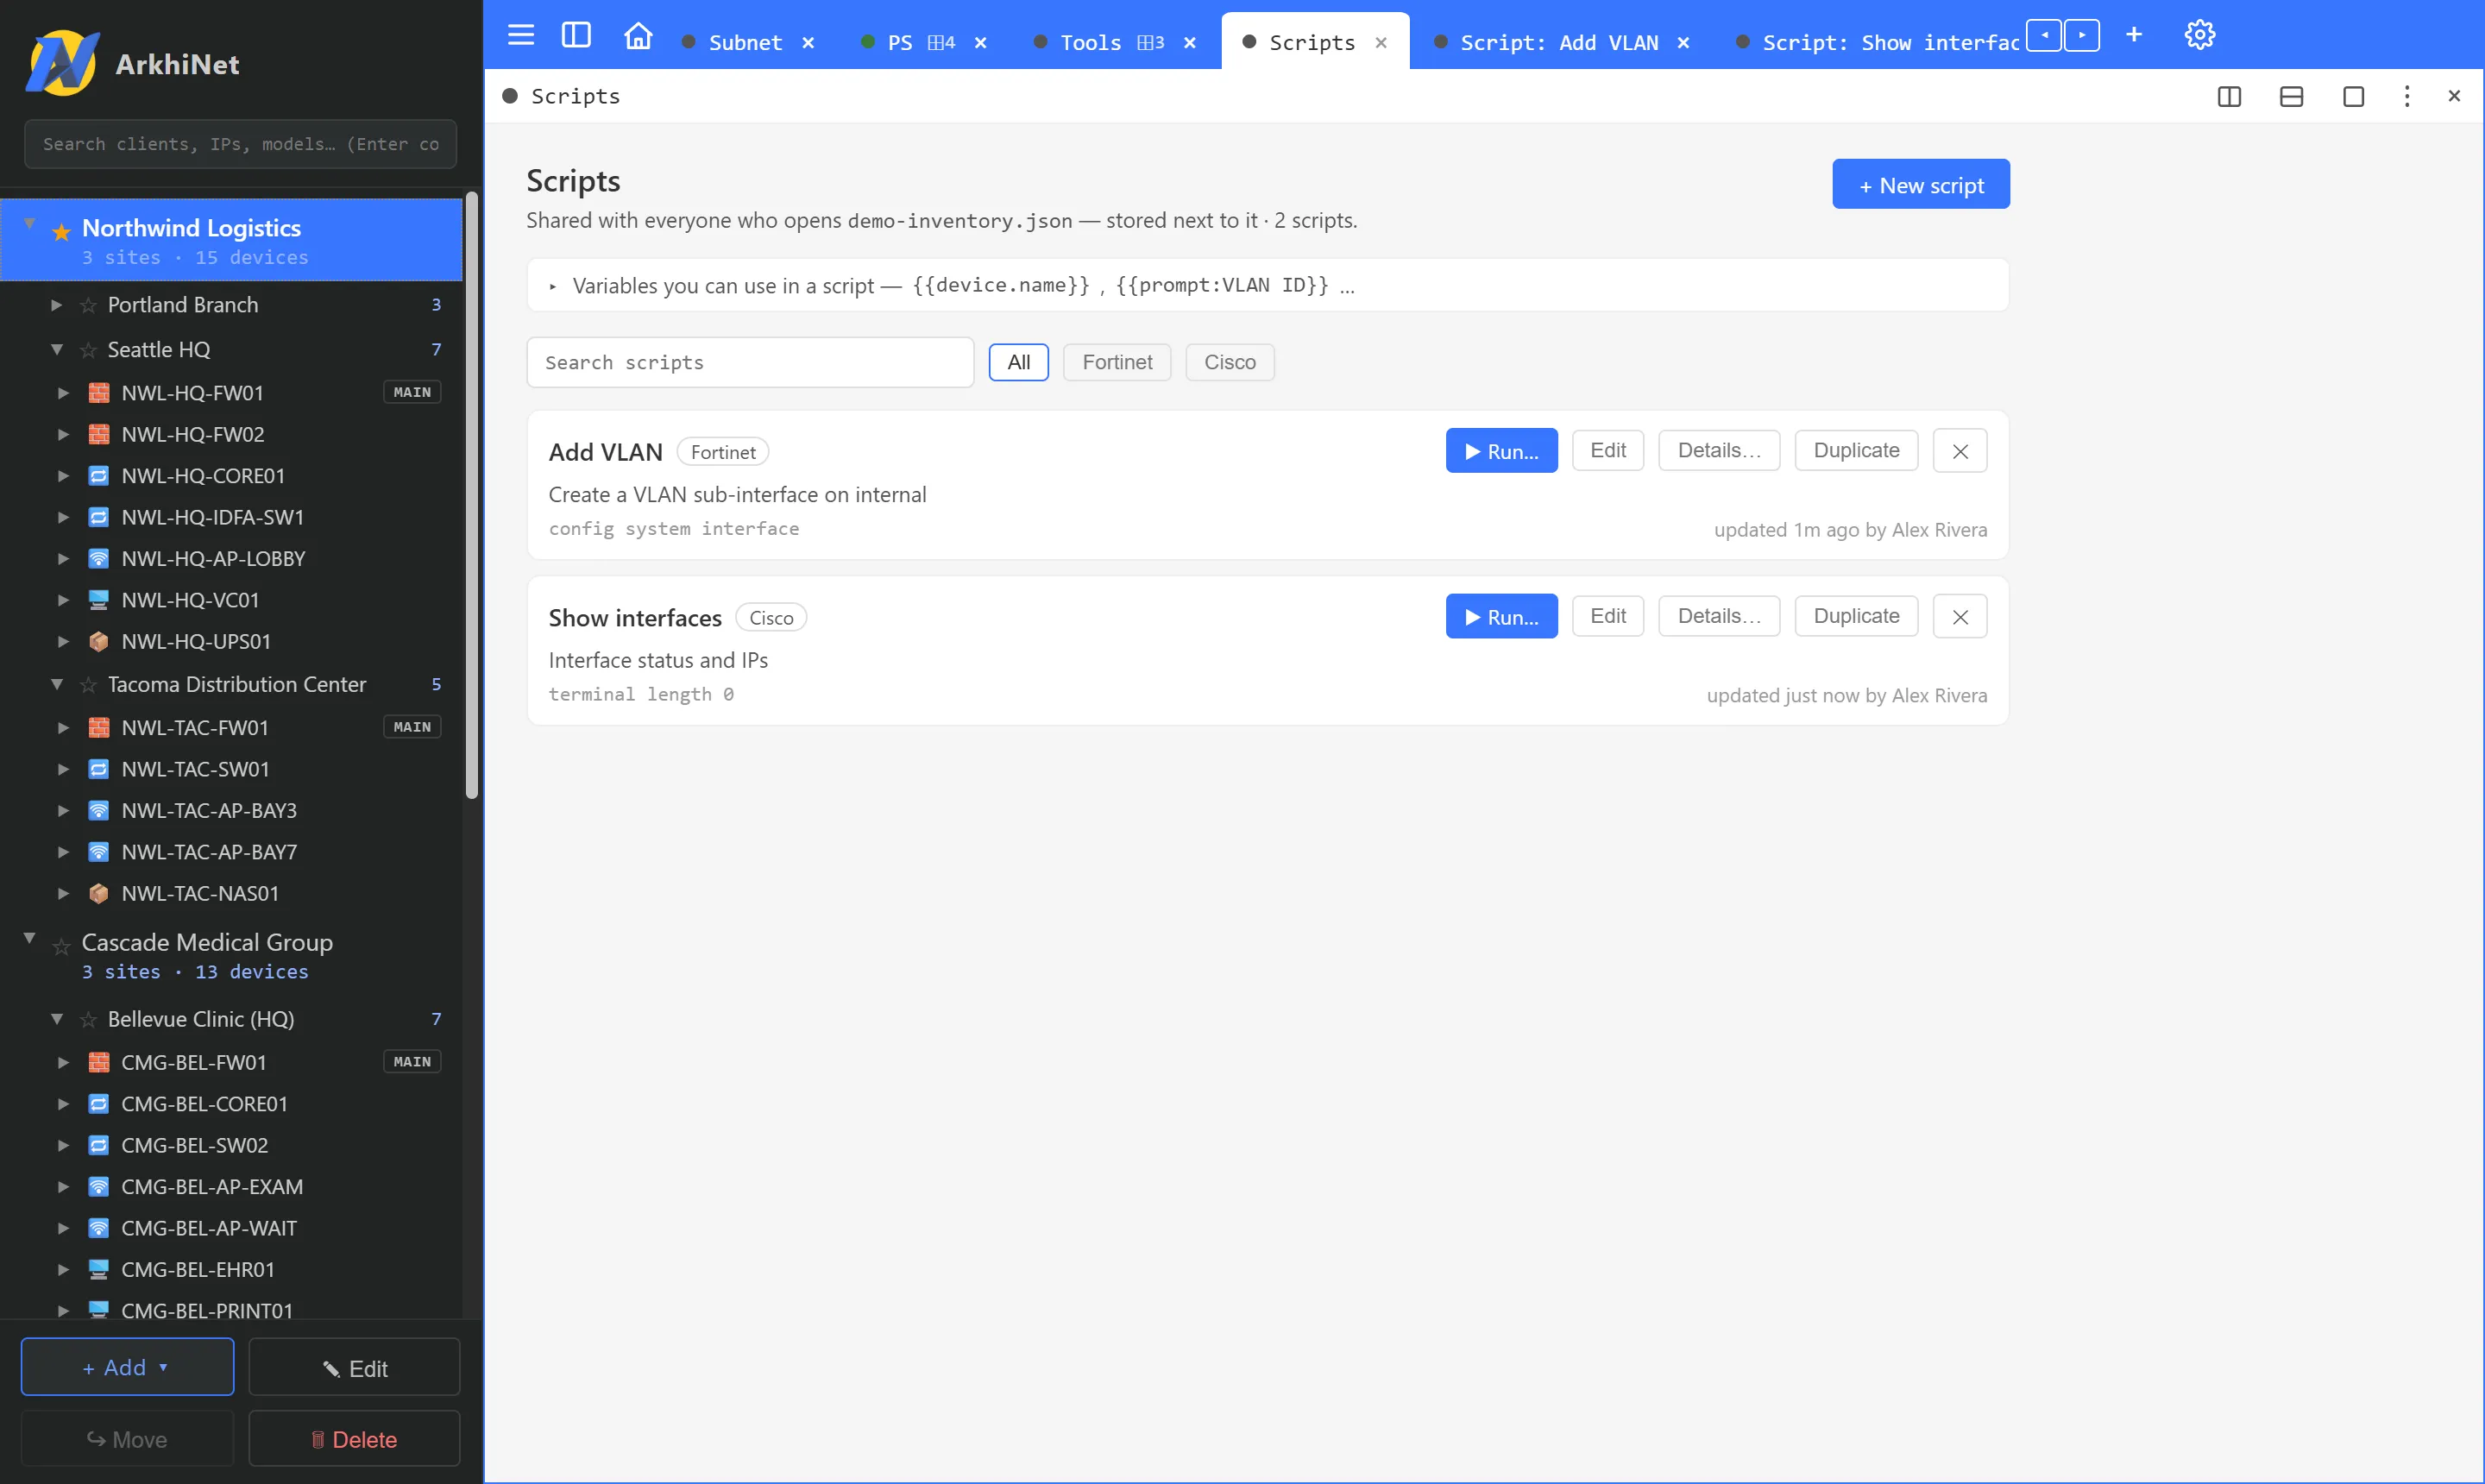
Task: Duplicate the Show interfaces script
Action: [1856, 617]
